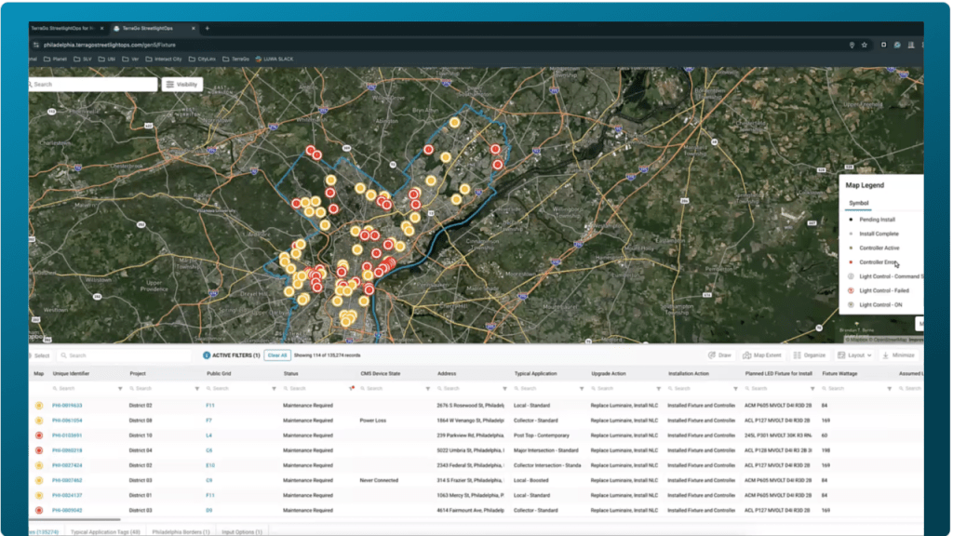This screenshot has width=953, height=536.
Task: Switch to Philadelphia Borders tab
Action: [179, 531]
